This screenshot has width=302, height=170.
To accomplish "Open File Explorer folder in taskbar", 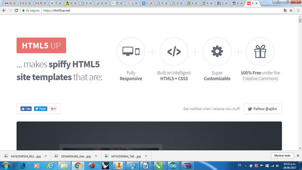I will [x=64, y=166].
